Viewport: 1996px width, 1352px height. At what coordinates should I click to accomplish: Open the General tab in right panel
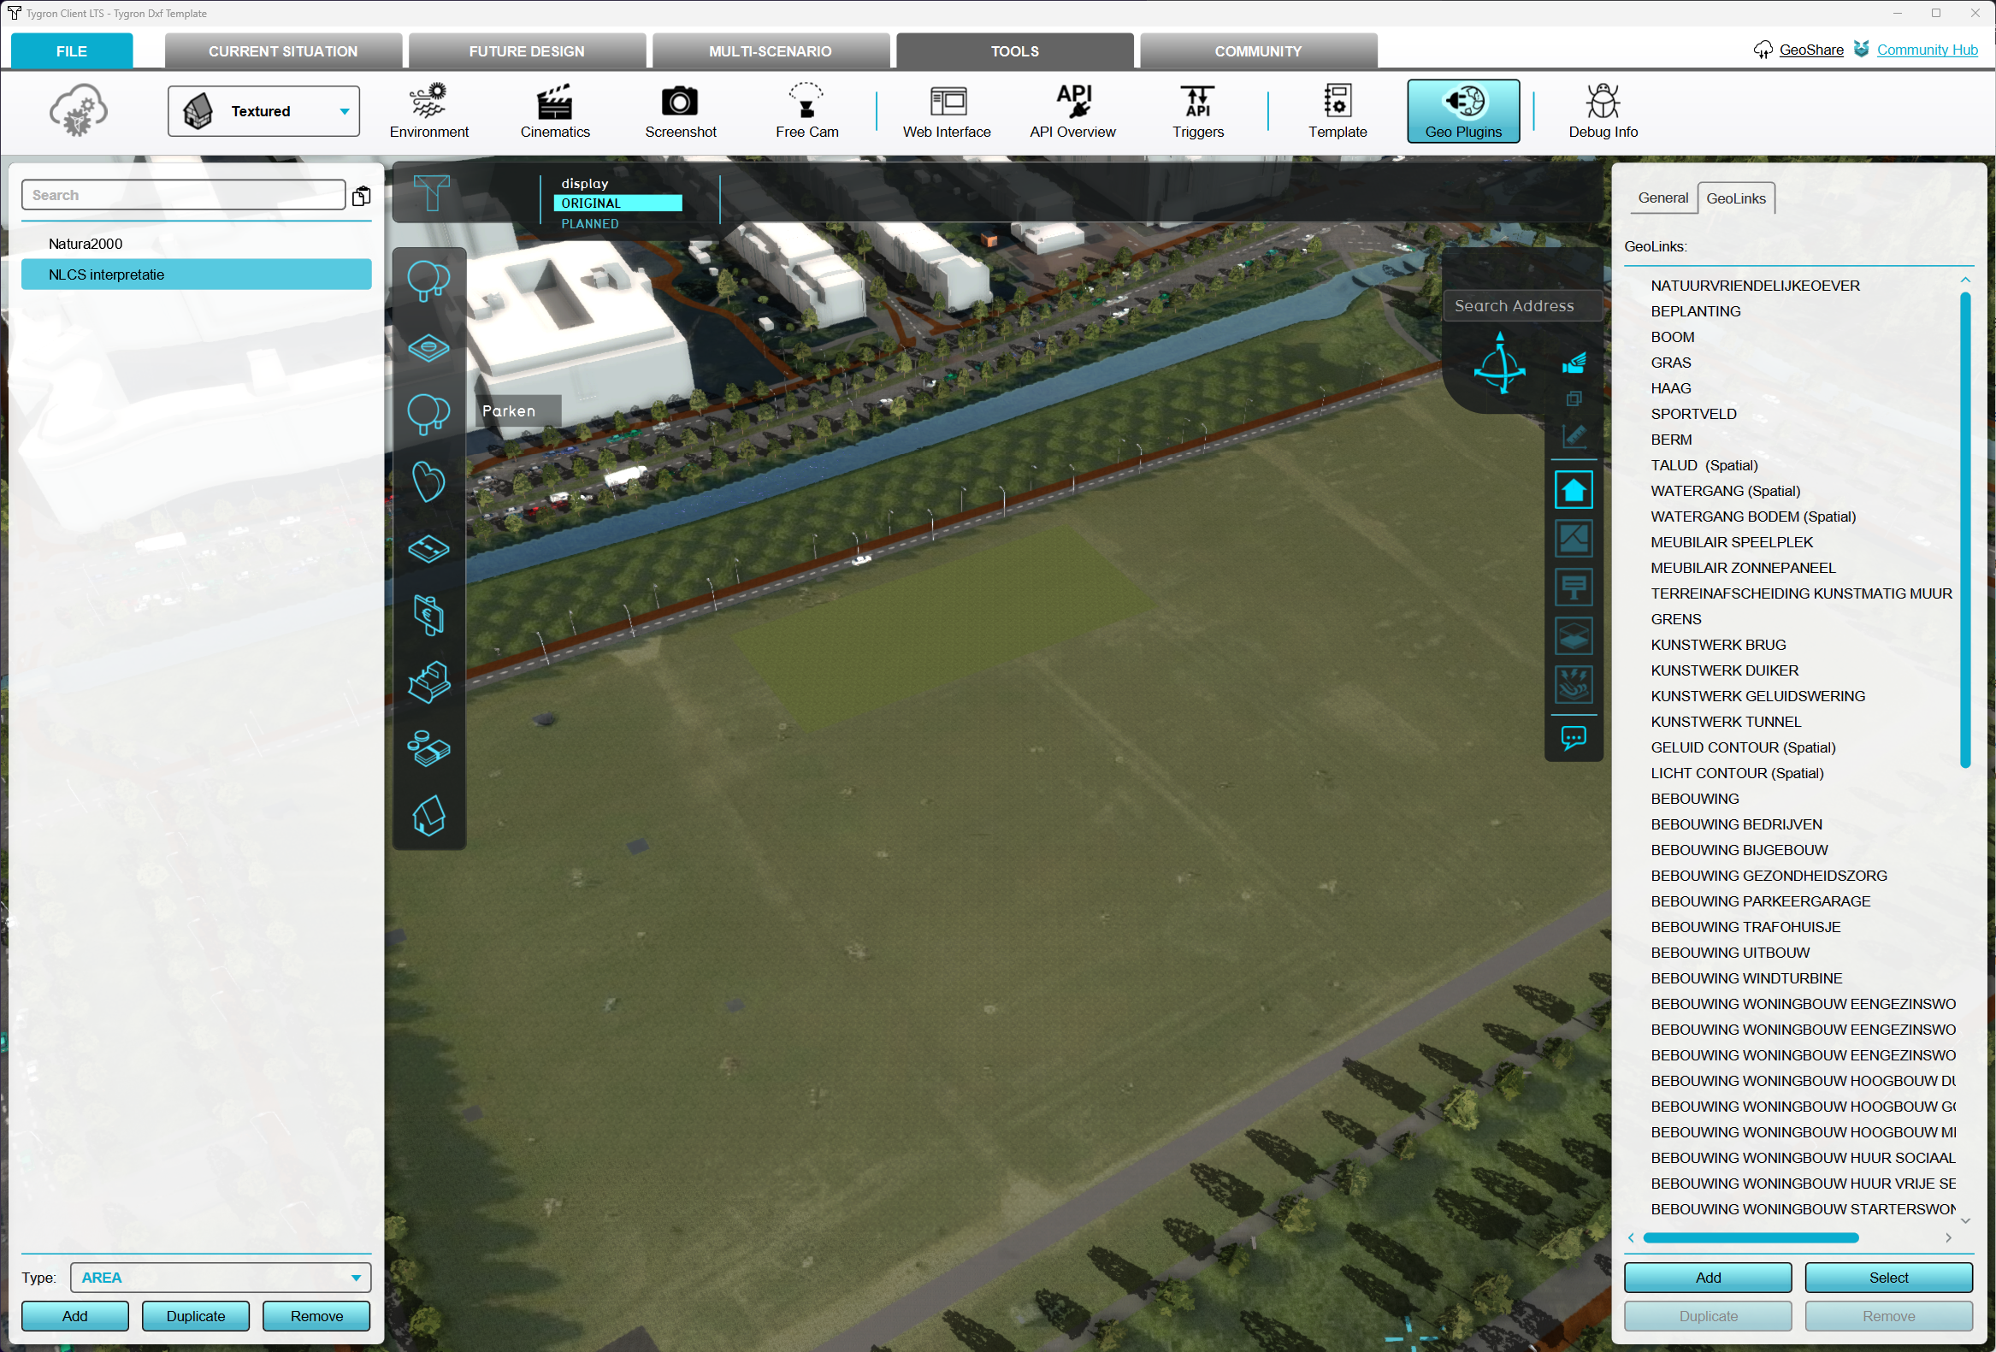point(1662,198)
